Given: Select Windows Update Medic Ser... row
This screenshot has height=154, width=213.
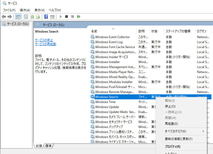Looking at the screenshot, I should pyautogui.click(x=123, y=112).
